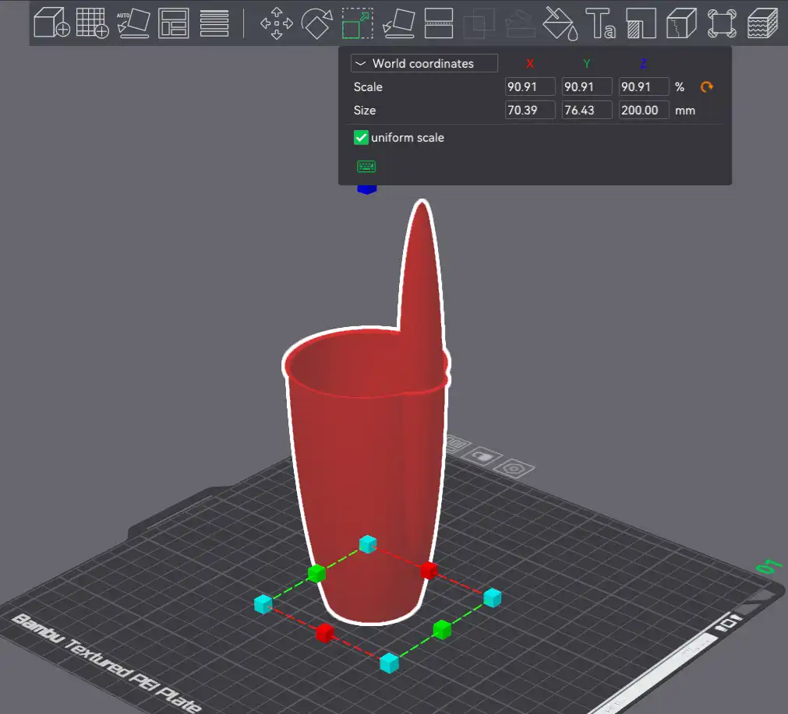Image resolution: width=788 pixels, height=714 pixels.
Task: Click the green keyboard shortcuts icon
Action: tap(366, 167)
